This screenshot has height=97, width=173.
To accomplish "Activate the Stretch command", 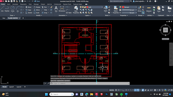I will [x=29, y=13].
